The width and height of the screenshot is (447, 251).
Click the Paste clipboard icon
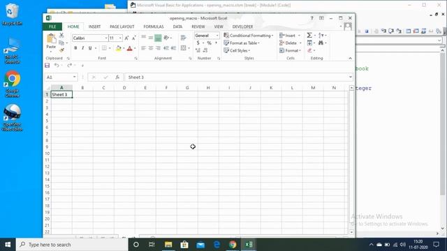click(x=51, y=38)
